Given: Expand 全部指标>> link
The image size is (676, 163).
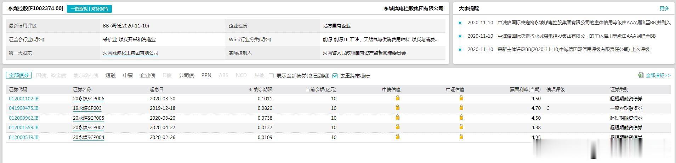Looking at the screenshot, I should coord(658,75).
